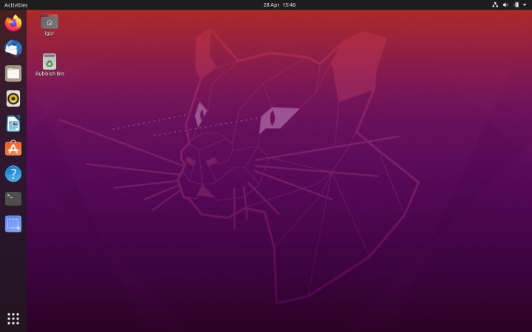Click the battery indicator icon

coord(516,4)
